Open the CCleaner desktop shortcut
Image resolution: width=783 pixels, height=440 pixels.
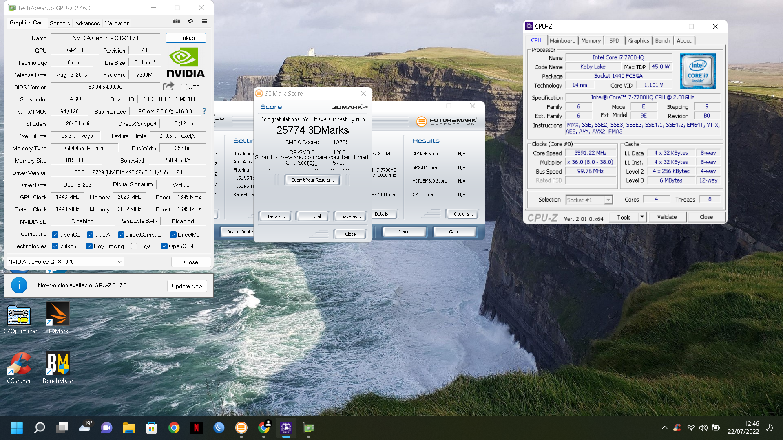(19, 368)
